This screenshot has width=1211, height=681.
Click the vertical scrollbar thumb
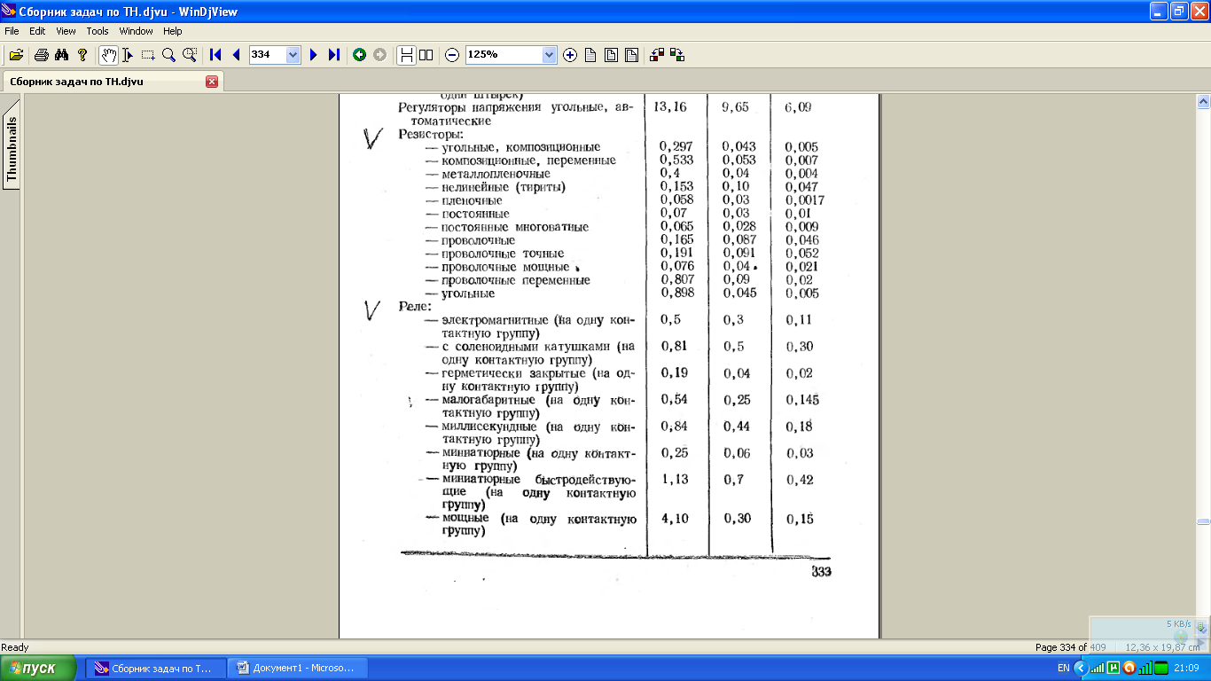click(x=1203, y=521)
